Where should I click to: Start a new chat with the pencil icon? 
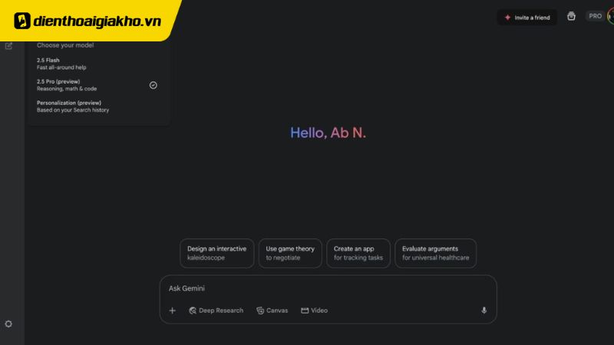9,46
